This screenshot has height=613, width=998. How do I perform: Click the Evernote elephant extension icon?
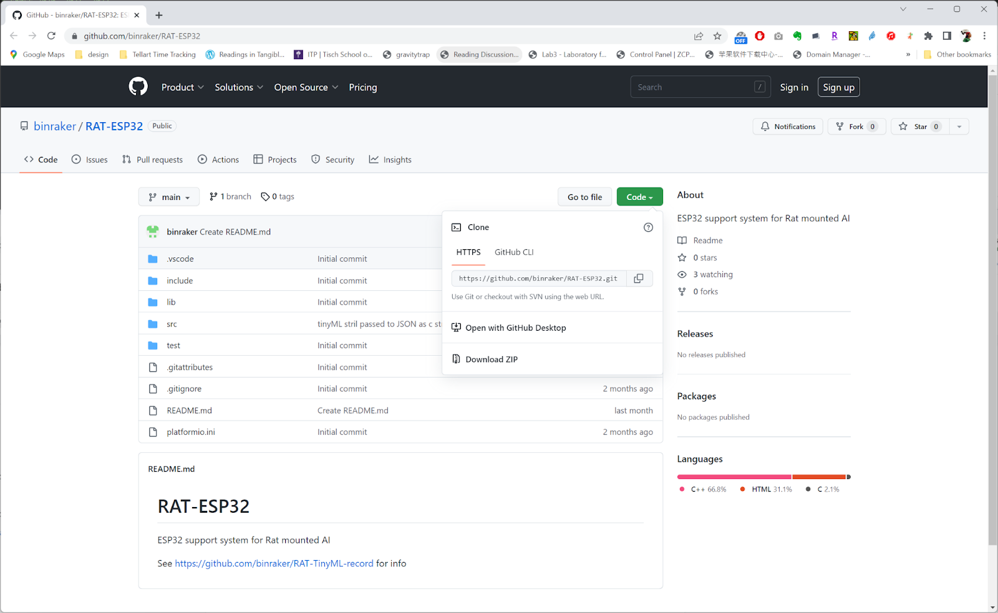coord(797,36)
